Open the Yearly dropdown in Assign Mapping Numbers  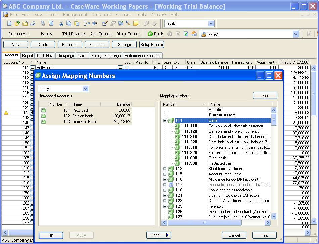click(85, 89)
